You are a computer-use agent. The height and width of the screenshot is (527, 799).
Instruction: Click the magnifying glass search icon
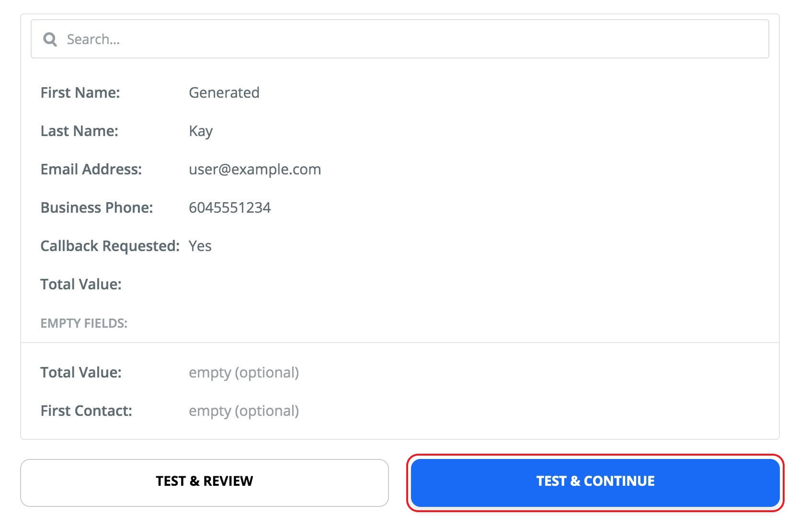pyautogui.click(x=50, y=39)
